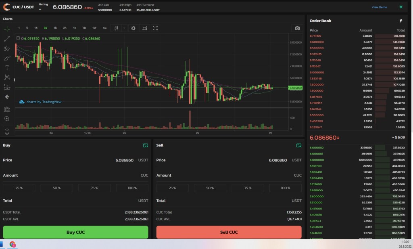Viewport: 413px width, 249px height.
Task: Click the Buy CUC button
Action: (x=75, y=232)
